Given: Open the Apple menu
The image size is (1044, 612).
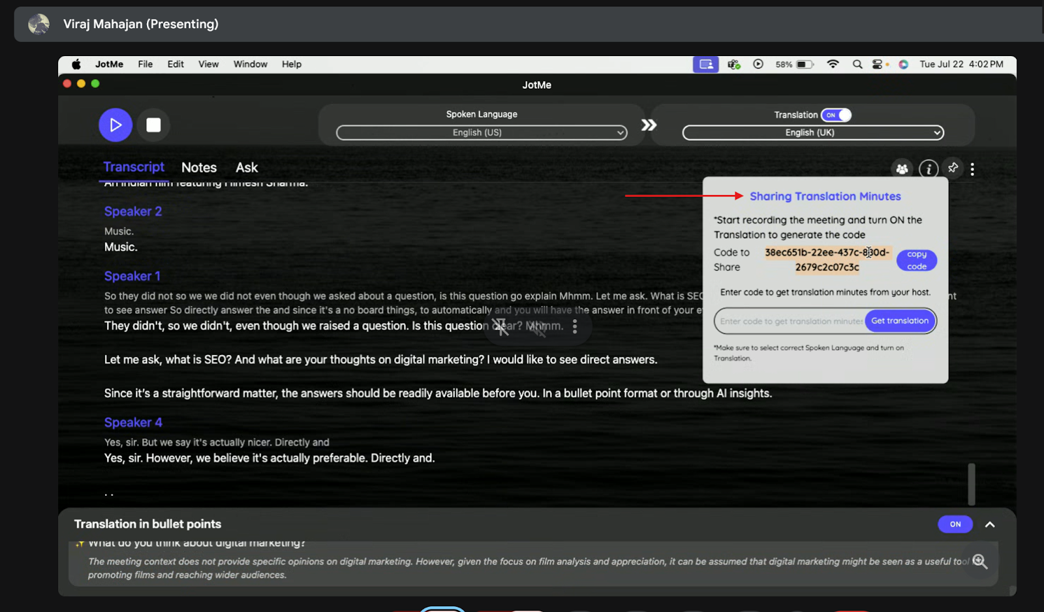Looking at the screenshot, I should tap(76, 64).
